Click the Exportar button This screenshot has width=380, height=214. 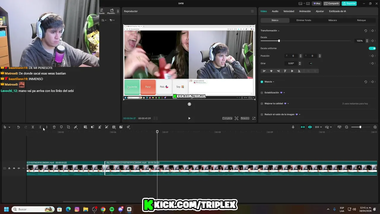click(x=349, y=4)
